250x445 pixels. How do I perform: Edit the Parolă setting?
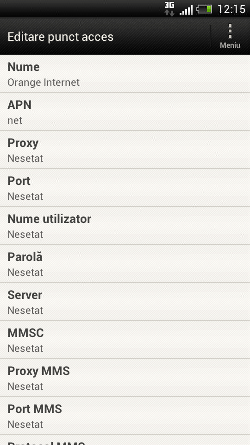(x=125, y=264)
